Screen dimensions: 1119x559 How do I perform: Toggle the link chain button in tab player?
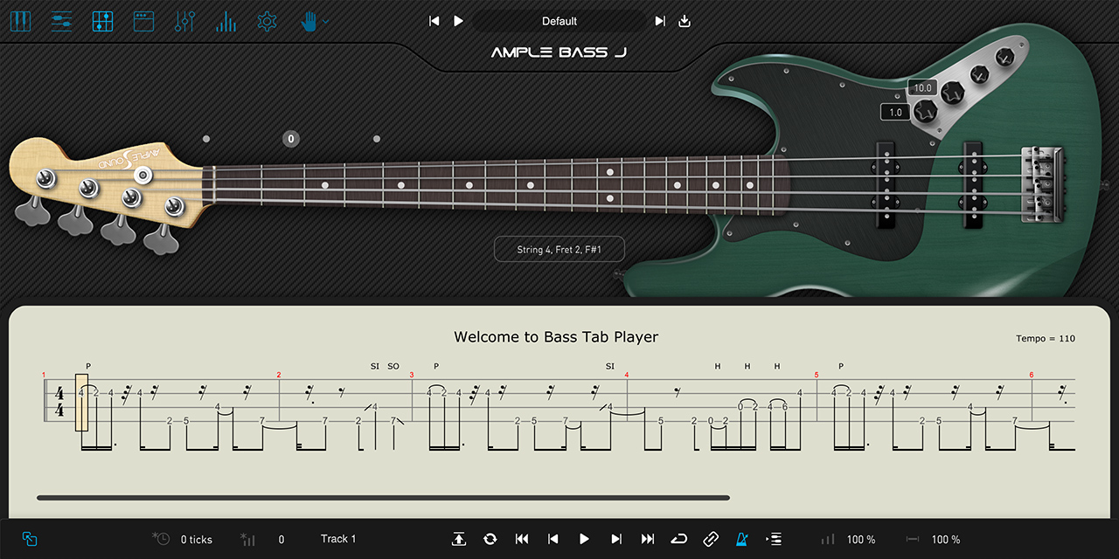[711, 539]
